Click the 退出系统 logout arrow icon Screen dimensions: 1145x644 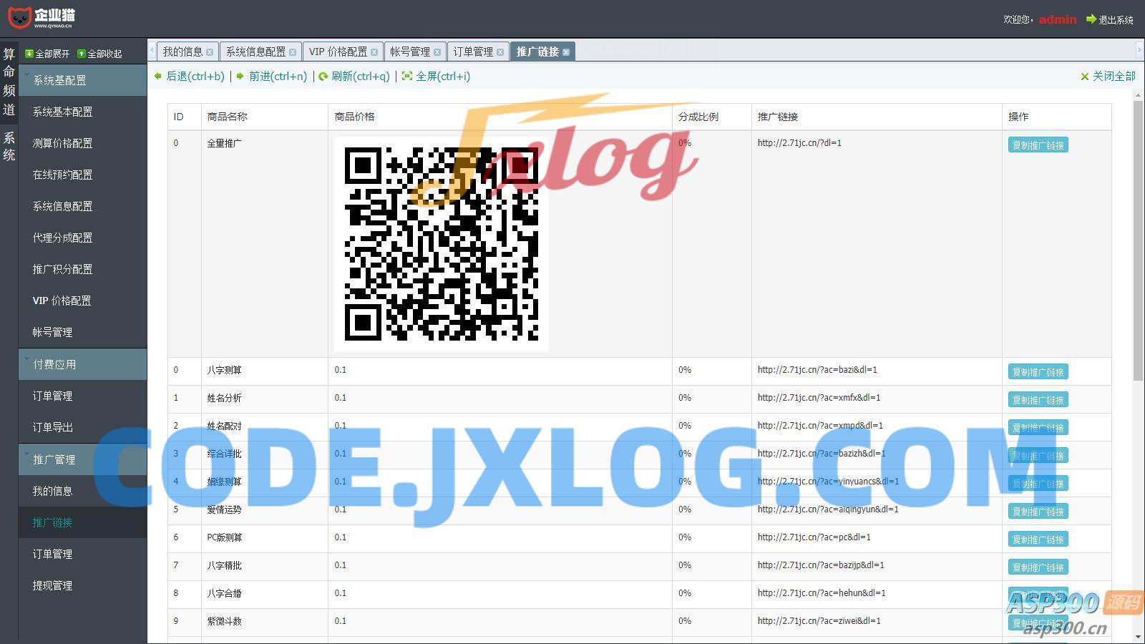tap(1091, 19)
